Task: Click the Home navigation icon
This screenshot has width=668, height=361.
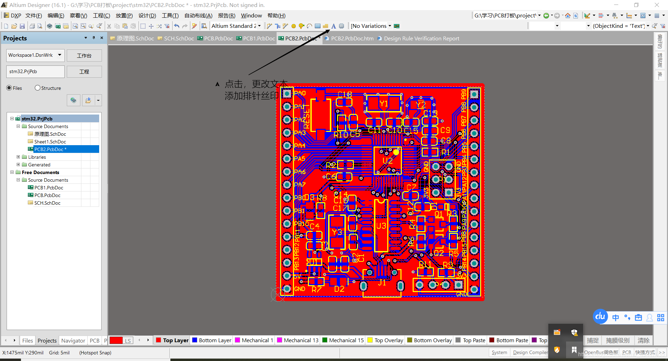Action: 568,16
